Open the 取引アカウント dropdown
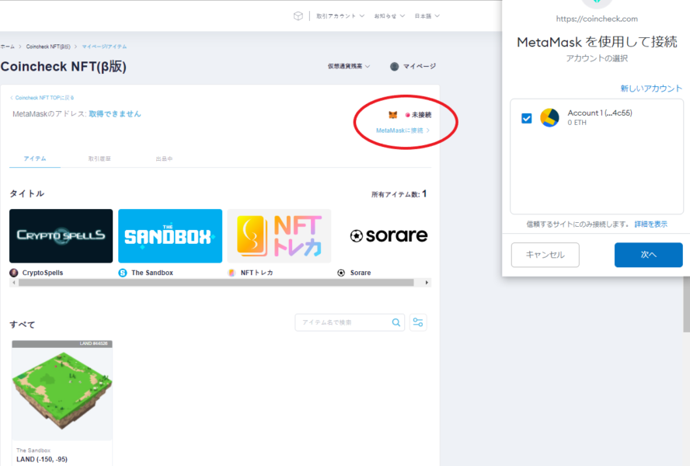The image size is (690, 466). click(340, 16)
